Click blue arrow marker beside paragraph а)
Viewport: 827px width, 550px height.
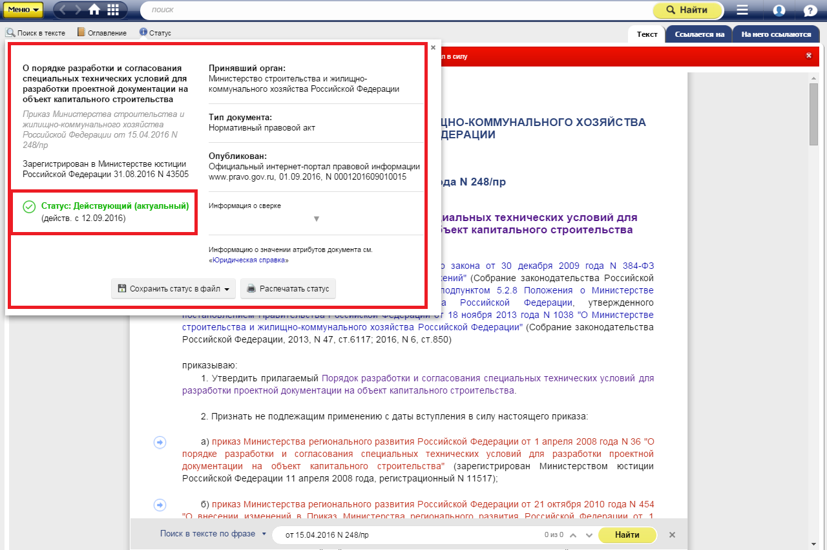tap(160, 442)
